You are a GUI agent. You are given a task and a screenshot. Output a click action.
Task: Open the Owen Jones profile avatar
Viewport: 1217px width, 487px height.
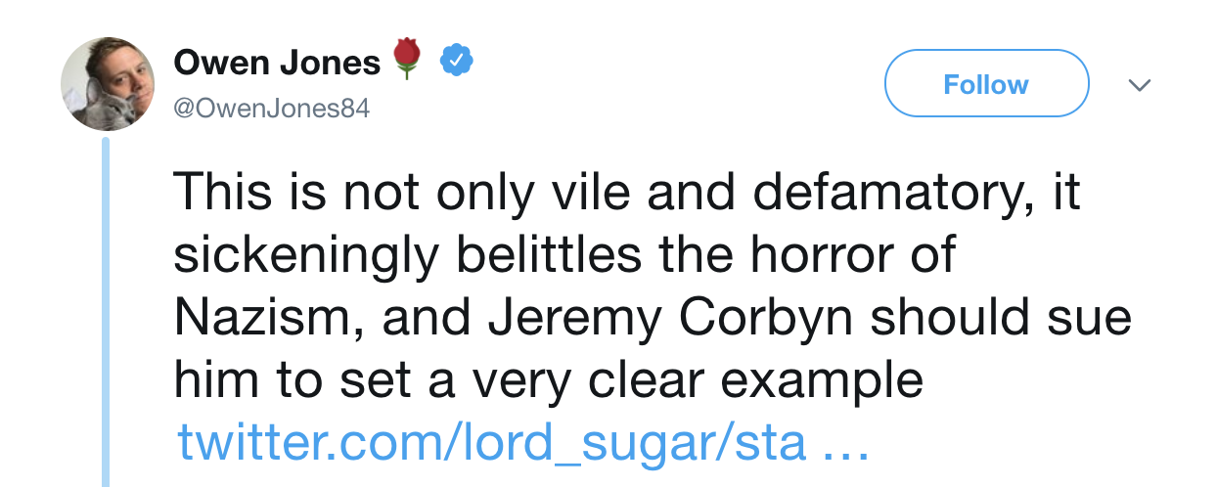coord(104,83)
